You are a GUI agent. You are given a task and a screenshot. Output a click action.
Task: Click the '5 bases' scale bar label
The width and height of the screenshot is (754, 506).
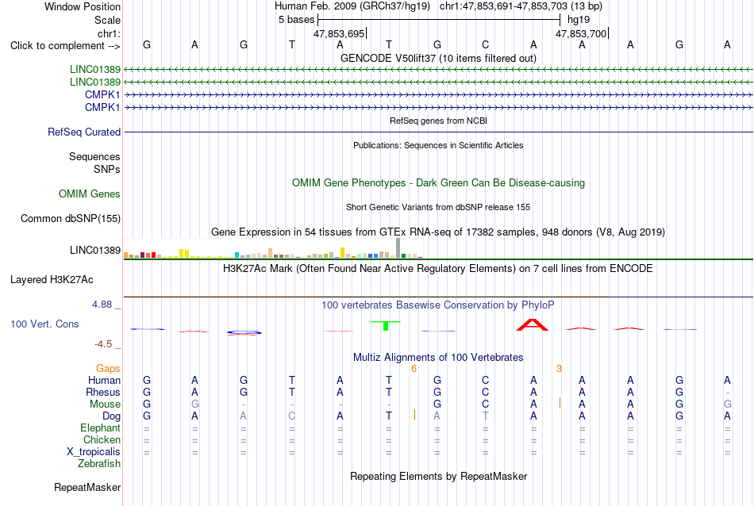click(x=296, y=20)
